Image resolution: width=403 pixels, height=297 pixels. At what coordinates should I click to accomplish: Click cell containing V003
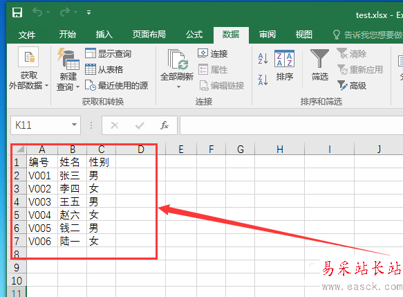[42, 201]
